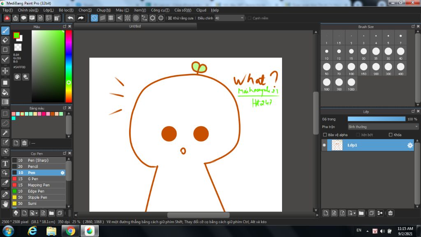The width and height of the screenshot is (421, 237).
Task: Open Lớp1 layer settings gear
Action: [x=410, y=145]
